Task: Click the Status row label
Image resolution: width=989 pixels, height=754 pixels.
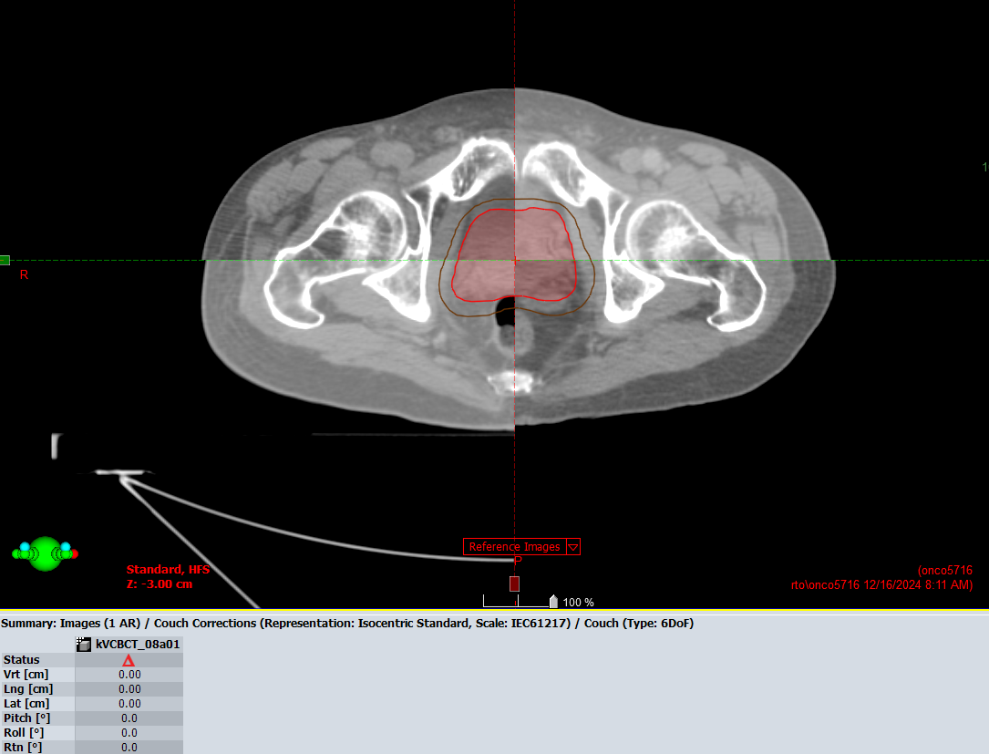Action: [22, 660]
